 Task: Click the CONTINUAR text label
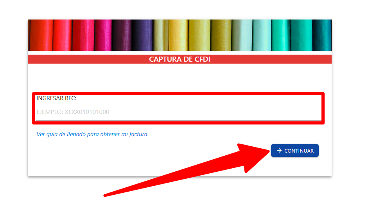tap(299, 151)
